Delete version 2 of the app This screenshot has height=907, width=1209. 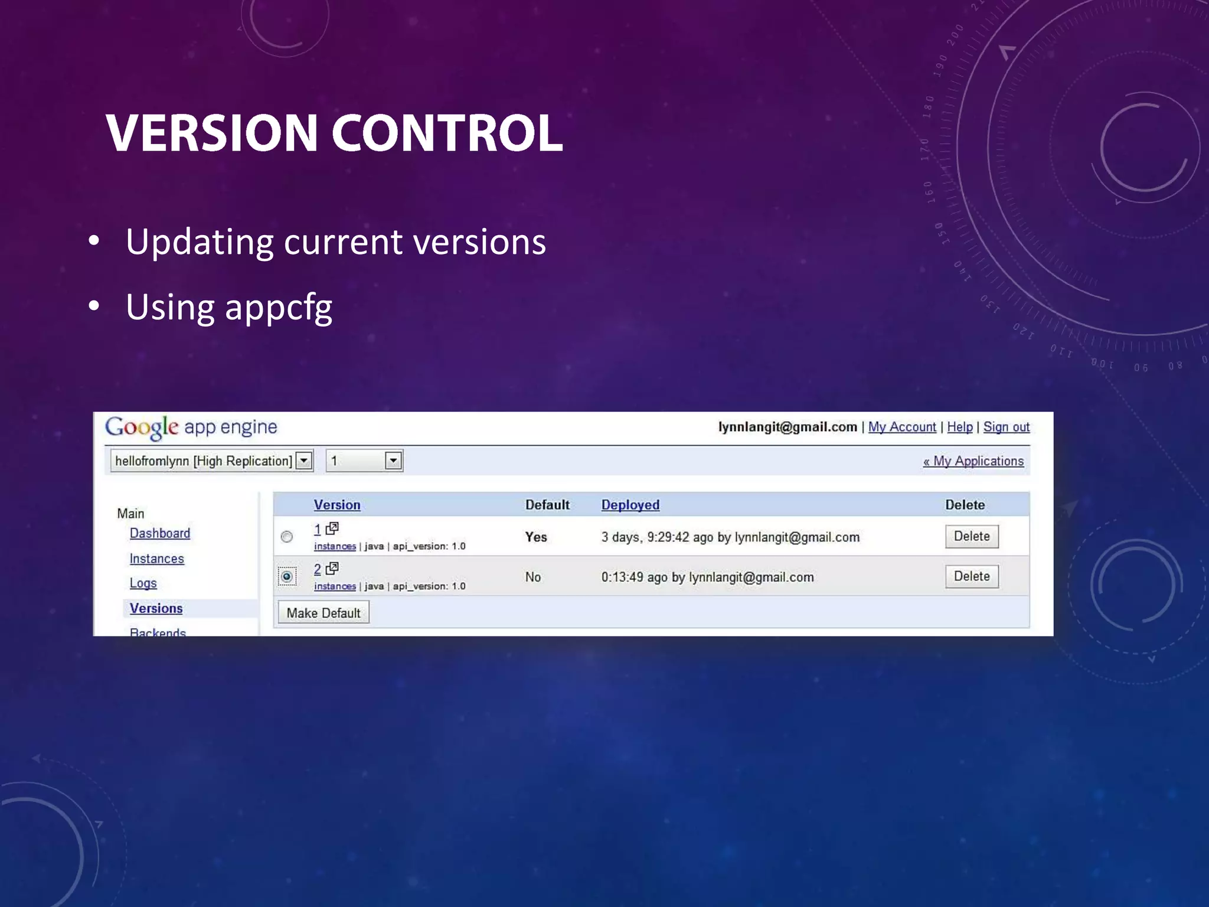point(971,576)
